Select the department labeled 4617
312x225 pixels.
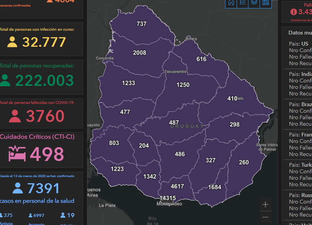click(177, 186)
